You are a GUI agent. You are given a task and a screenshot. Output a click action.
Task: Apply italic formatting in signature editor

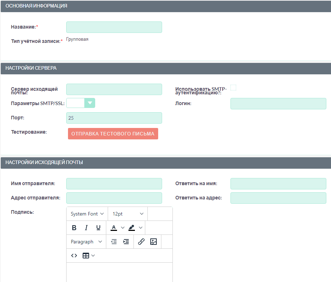point(86,228)
